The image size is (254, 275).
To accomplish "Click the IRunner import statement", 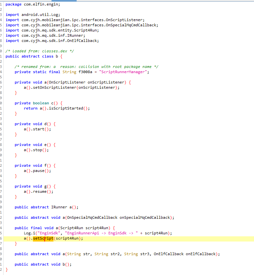I will (45, 36).
